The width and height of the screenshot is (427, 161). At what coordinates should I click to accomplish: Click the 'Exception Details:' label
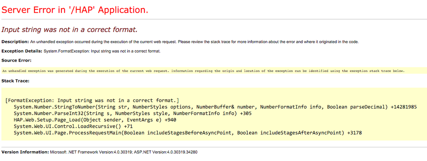22,51
